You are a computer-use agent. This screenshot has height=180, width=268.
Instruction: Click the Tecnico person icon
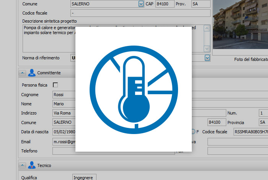32,165
